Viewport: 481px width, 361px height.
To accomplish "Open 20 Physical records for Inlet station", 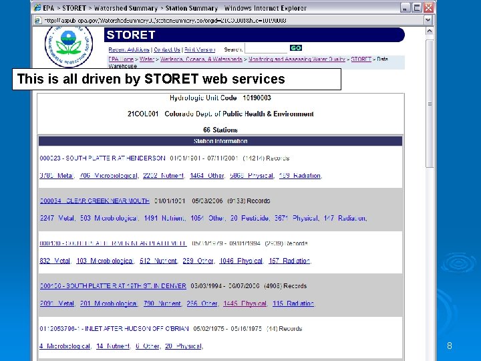I will pyautogui.click(x=183, y=346).
